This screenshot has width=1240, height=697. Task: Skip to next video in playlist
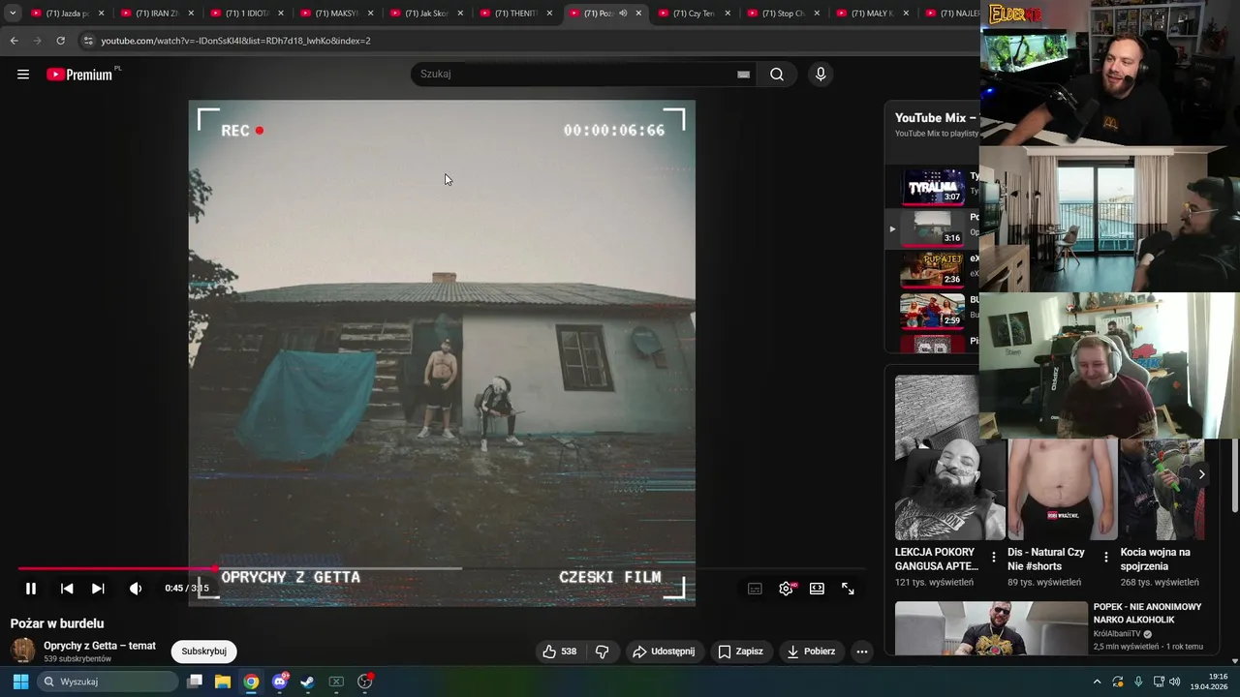98,589
